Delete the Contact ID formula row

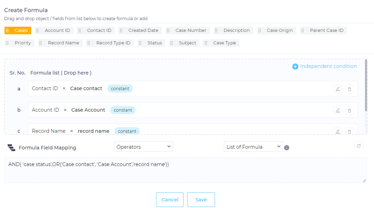pyautogui.click(x=349, y=89)
